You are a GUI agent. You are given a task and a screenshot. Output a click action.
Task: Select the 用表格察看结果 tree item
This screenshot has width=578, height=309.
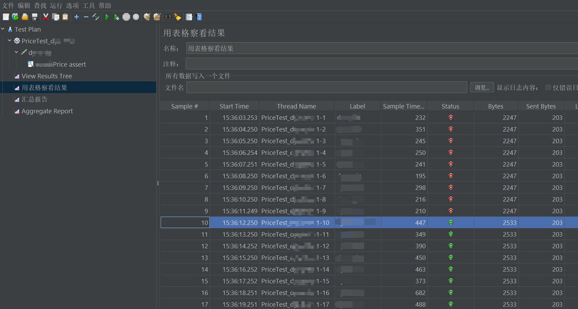point(44,88)
